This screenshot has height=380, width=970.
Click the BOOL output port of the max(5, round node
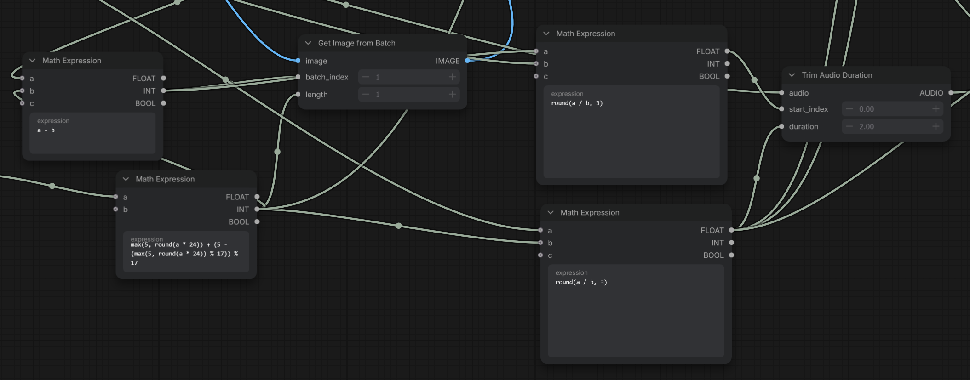point(257,221)
